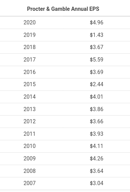Click the $3.67 EPS value
Viewport: 130px width, 192px height.
point(96,47)
